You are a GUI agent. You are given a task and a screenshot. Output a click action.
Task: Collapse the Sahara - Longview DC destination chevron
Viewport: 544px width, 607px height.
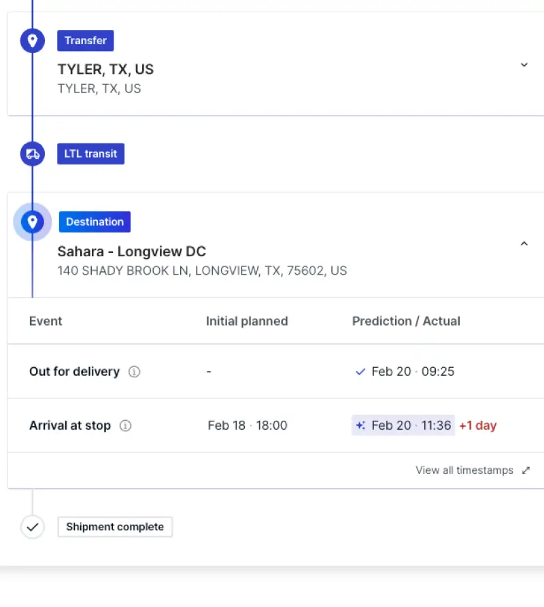pos(524,243)
